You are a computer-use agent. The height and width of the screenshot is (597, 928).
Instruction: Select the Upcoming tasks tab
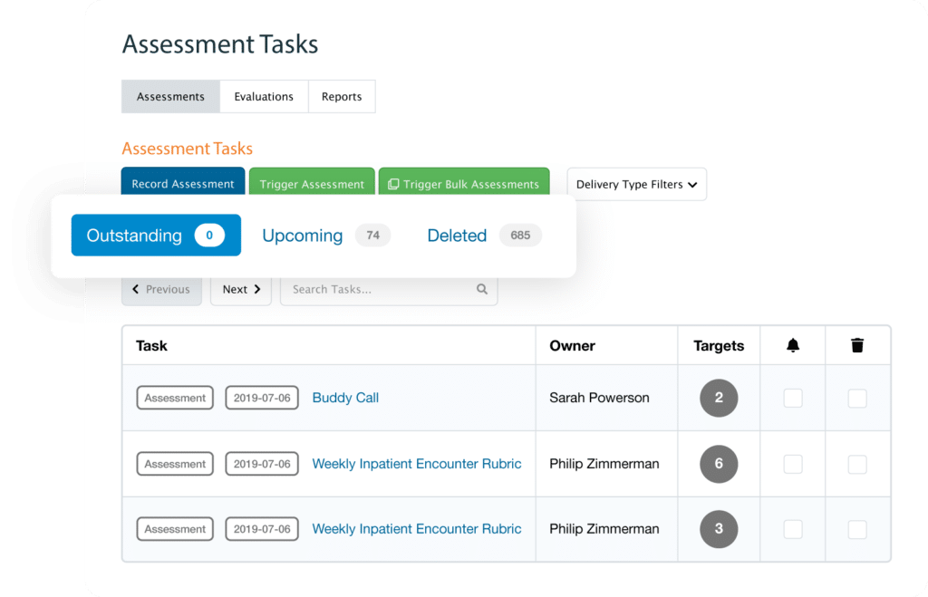click(x=326, y=235)
